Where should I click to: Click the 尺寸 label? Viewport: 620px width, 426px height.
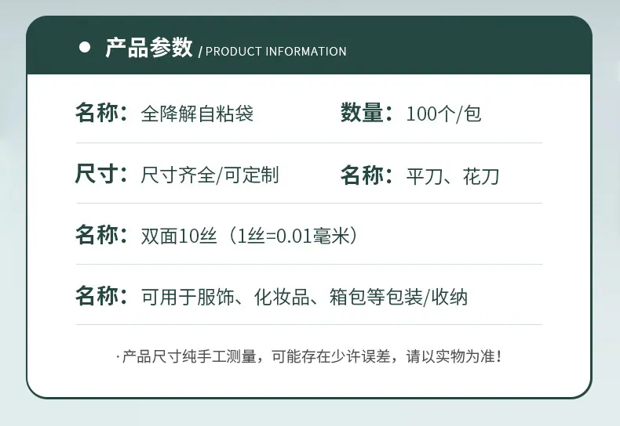(97, 174)
